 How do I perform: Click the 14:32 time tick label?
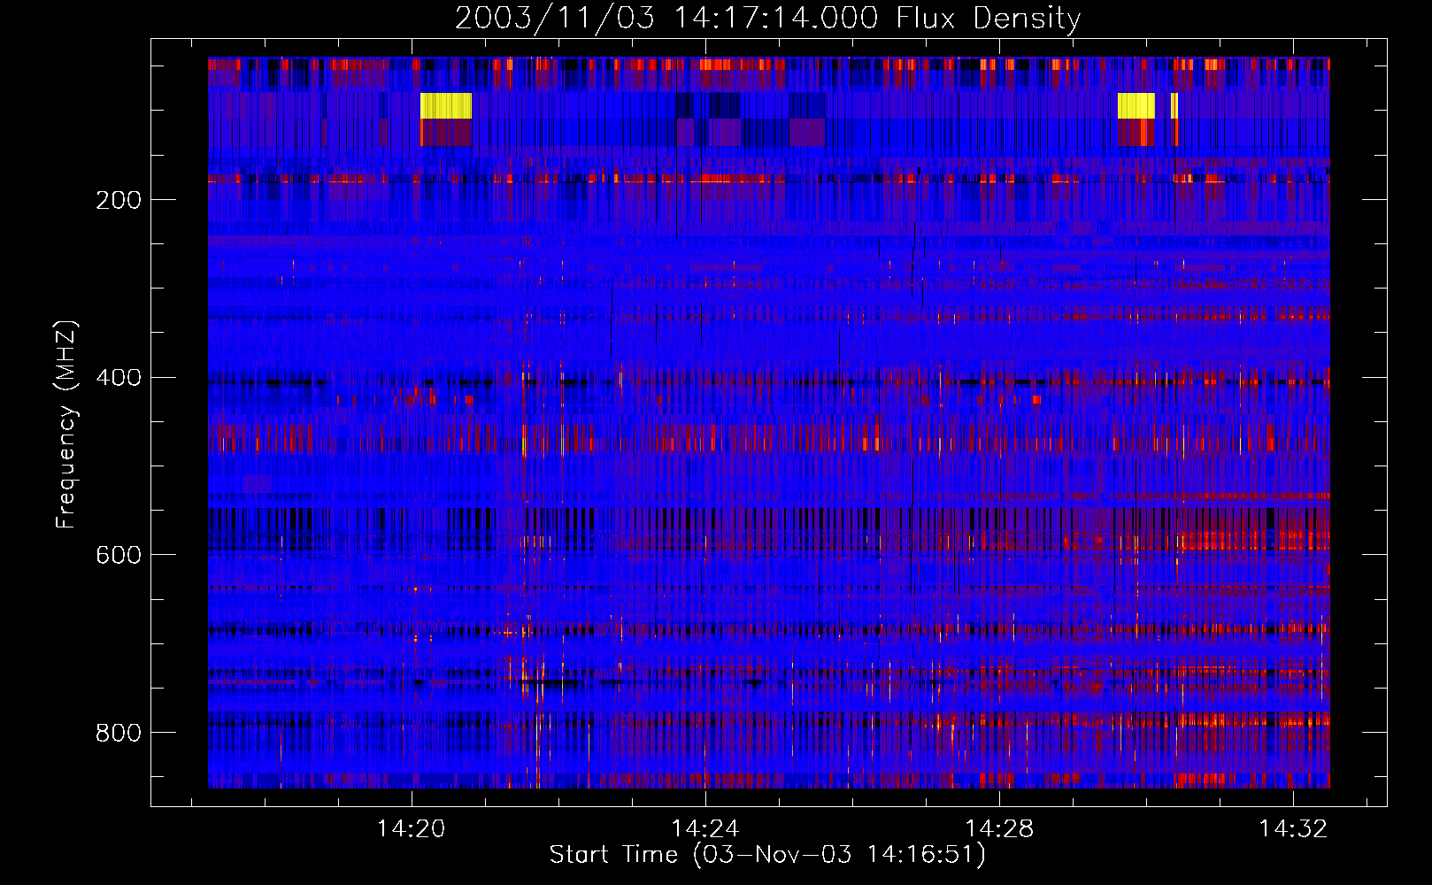pos(1293,828)
